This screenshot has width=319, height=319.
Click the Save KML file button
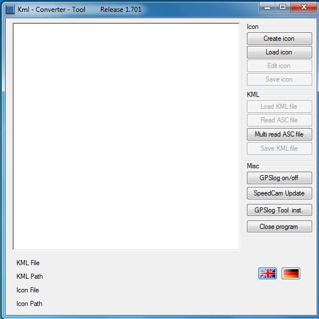coord(279,148)
